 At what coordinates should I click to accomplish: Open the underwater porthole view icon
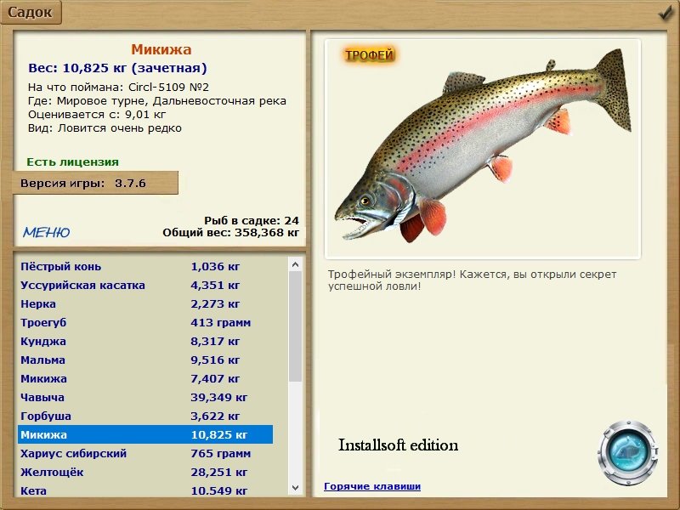627,452
